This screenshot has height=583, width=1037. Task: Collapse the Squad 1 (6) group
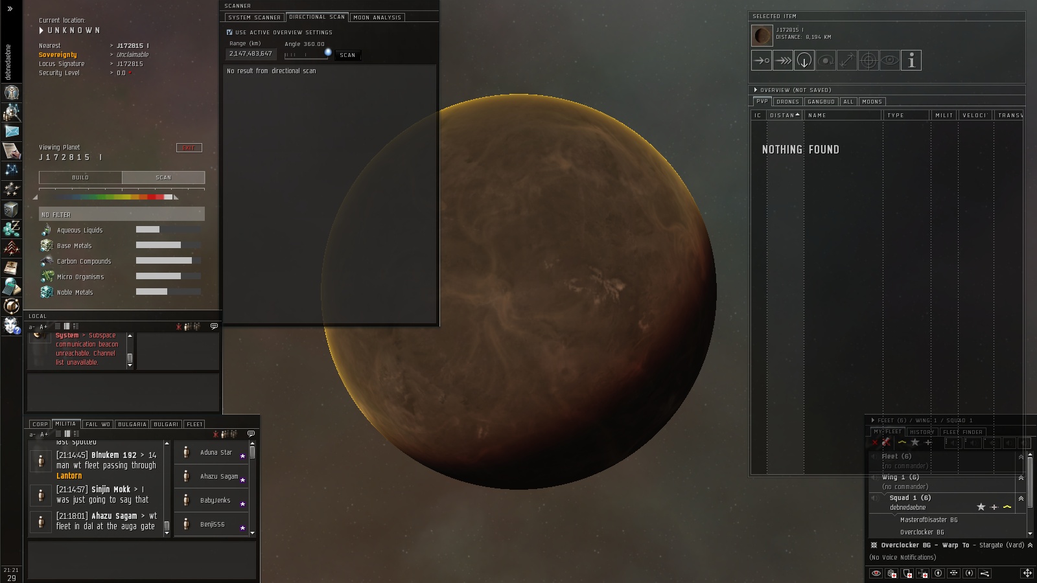pos(1021,498)
